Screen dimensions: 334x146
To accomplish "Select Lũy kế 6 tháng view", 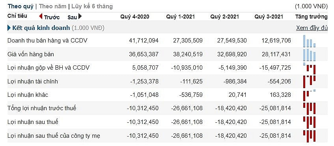I will [x=92, y=6].
